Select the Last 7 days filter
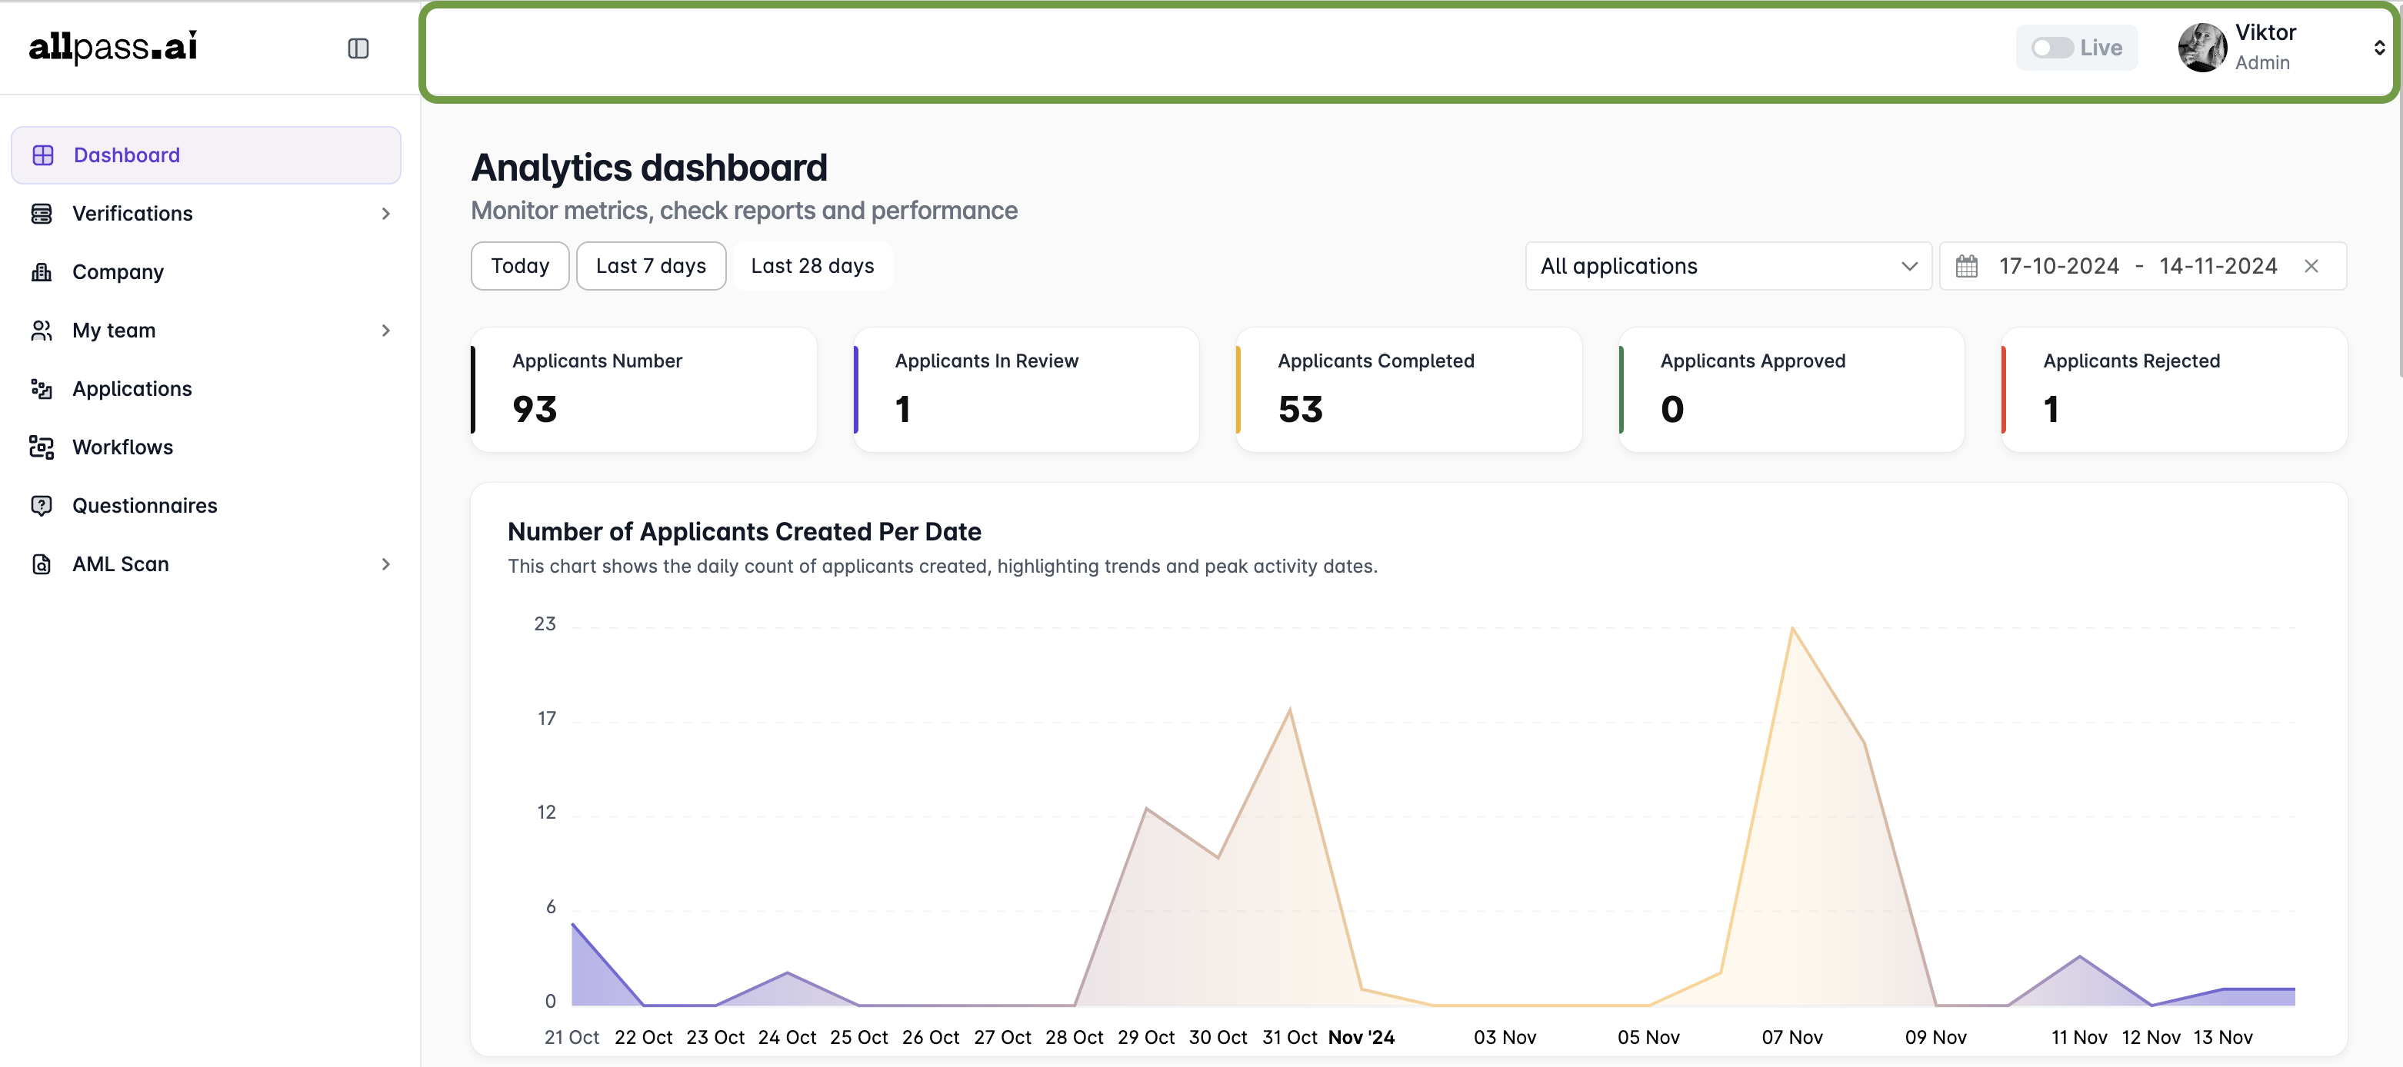The width and height of the screenshot is (2403, 1067). click(x=650, y=267)
